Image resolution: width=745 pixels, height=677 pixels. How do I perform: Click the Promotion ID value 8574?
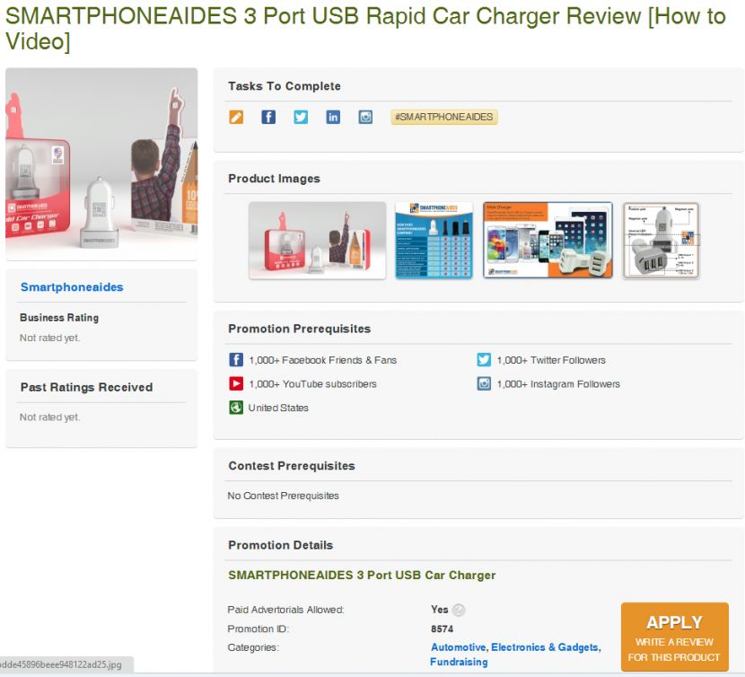(x=442, y=629)
